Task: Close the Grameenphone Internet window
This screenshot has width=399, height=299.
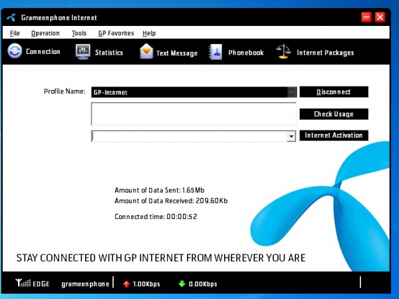Action: [x=380, y=17]
